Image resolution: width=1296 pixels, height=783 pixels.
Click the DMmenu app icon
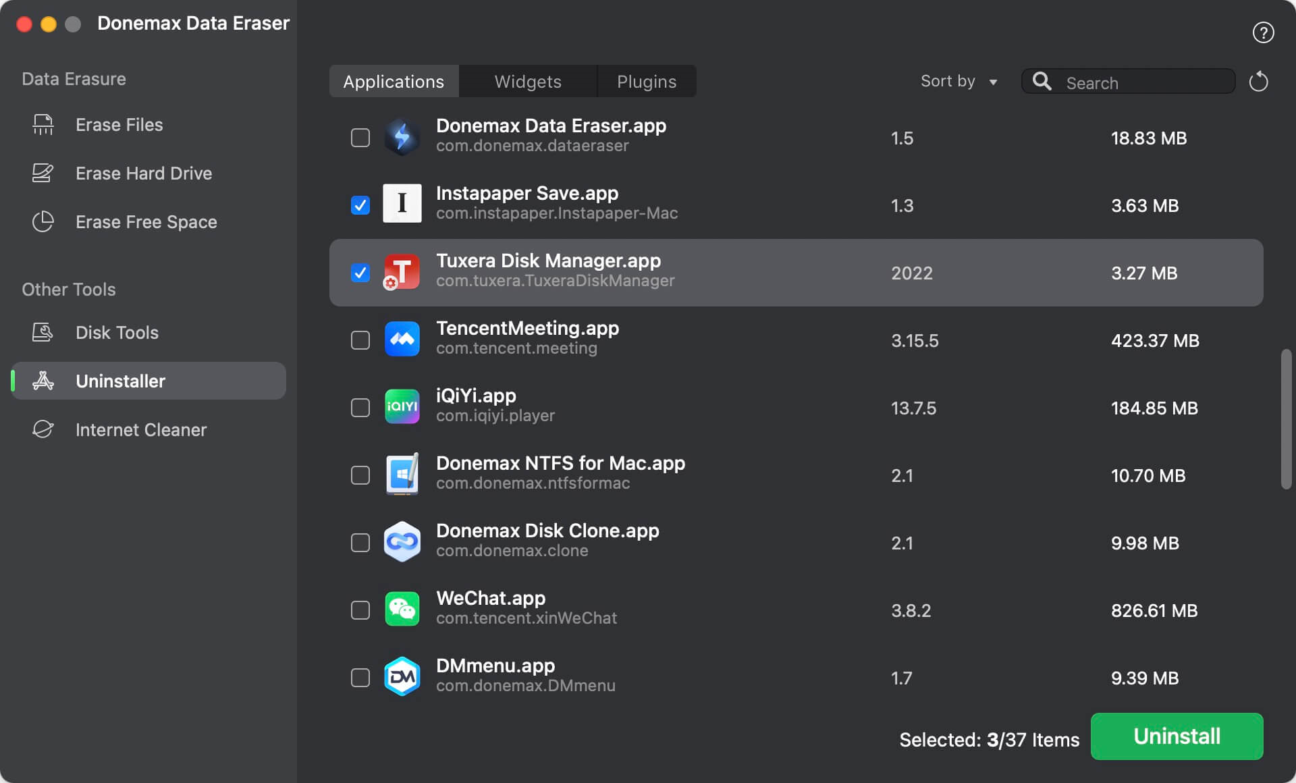[x=402, y=676]
